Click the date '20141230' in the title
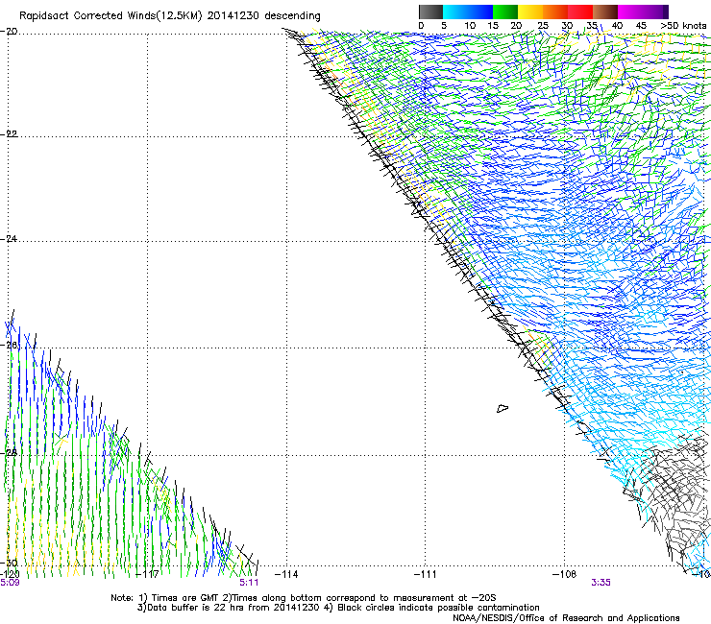The width and height of the screenshot is (711, 624). click(233, 16)
